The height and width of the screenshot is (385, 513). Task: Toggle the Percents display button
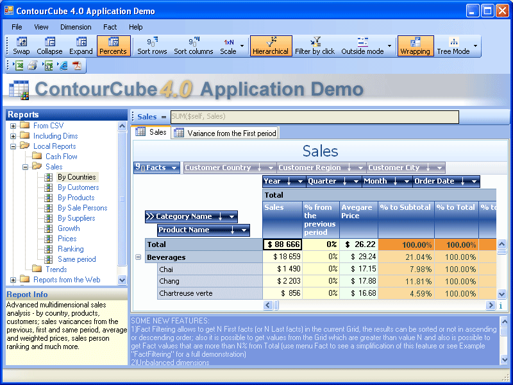(114, 46)
